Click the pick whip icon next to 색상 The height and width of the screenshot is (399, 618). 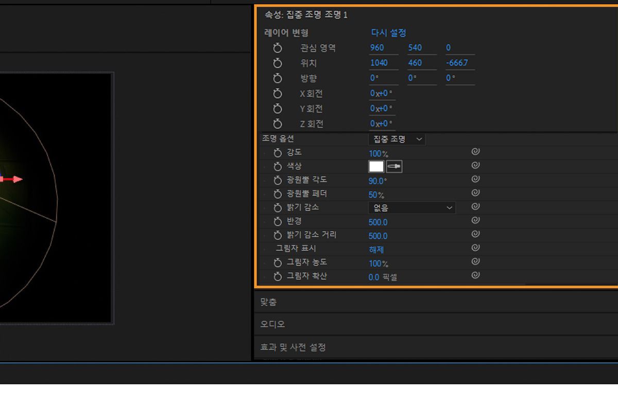click(x=475, y=165)
